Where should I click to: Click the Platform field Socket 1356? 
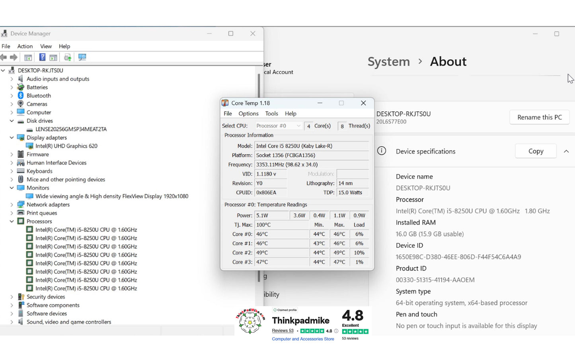click(312, 155)
